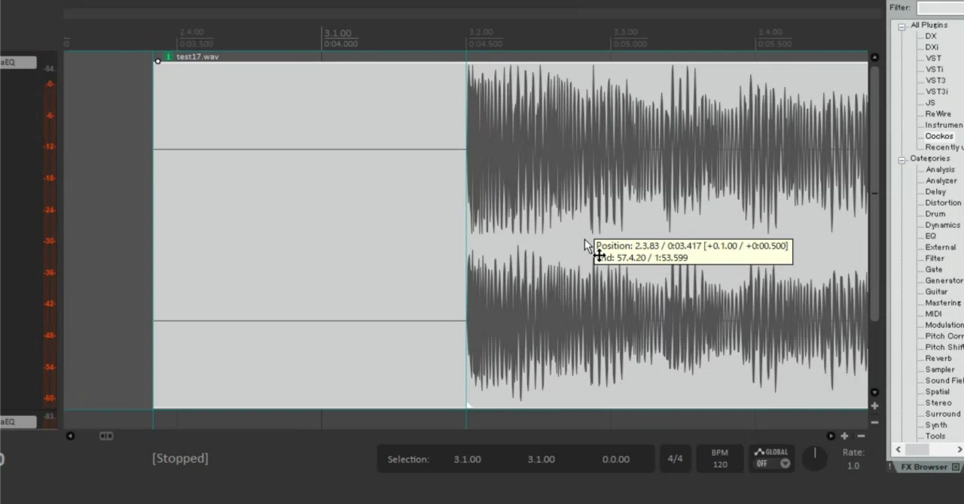Click the vertical zoom in plus icon
Viewport: 964px width, 504px height.
coord(874,406)
